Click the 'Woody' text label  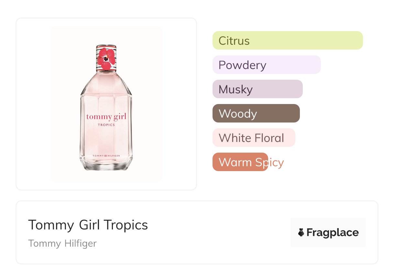pyautogui.click(x=238, y=114)
